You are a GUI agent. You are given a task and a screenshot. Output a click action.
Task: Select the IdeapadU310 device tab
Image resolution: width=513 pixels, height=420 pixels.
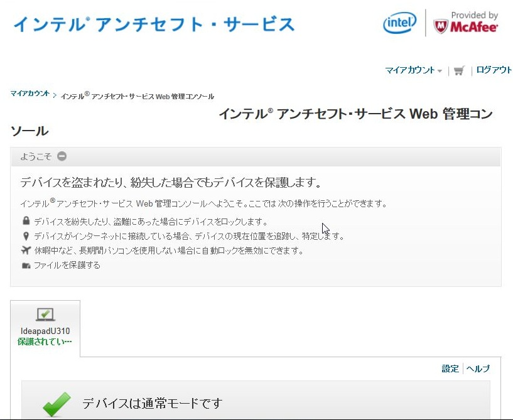coord(45,328)
